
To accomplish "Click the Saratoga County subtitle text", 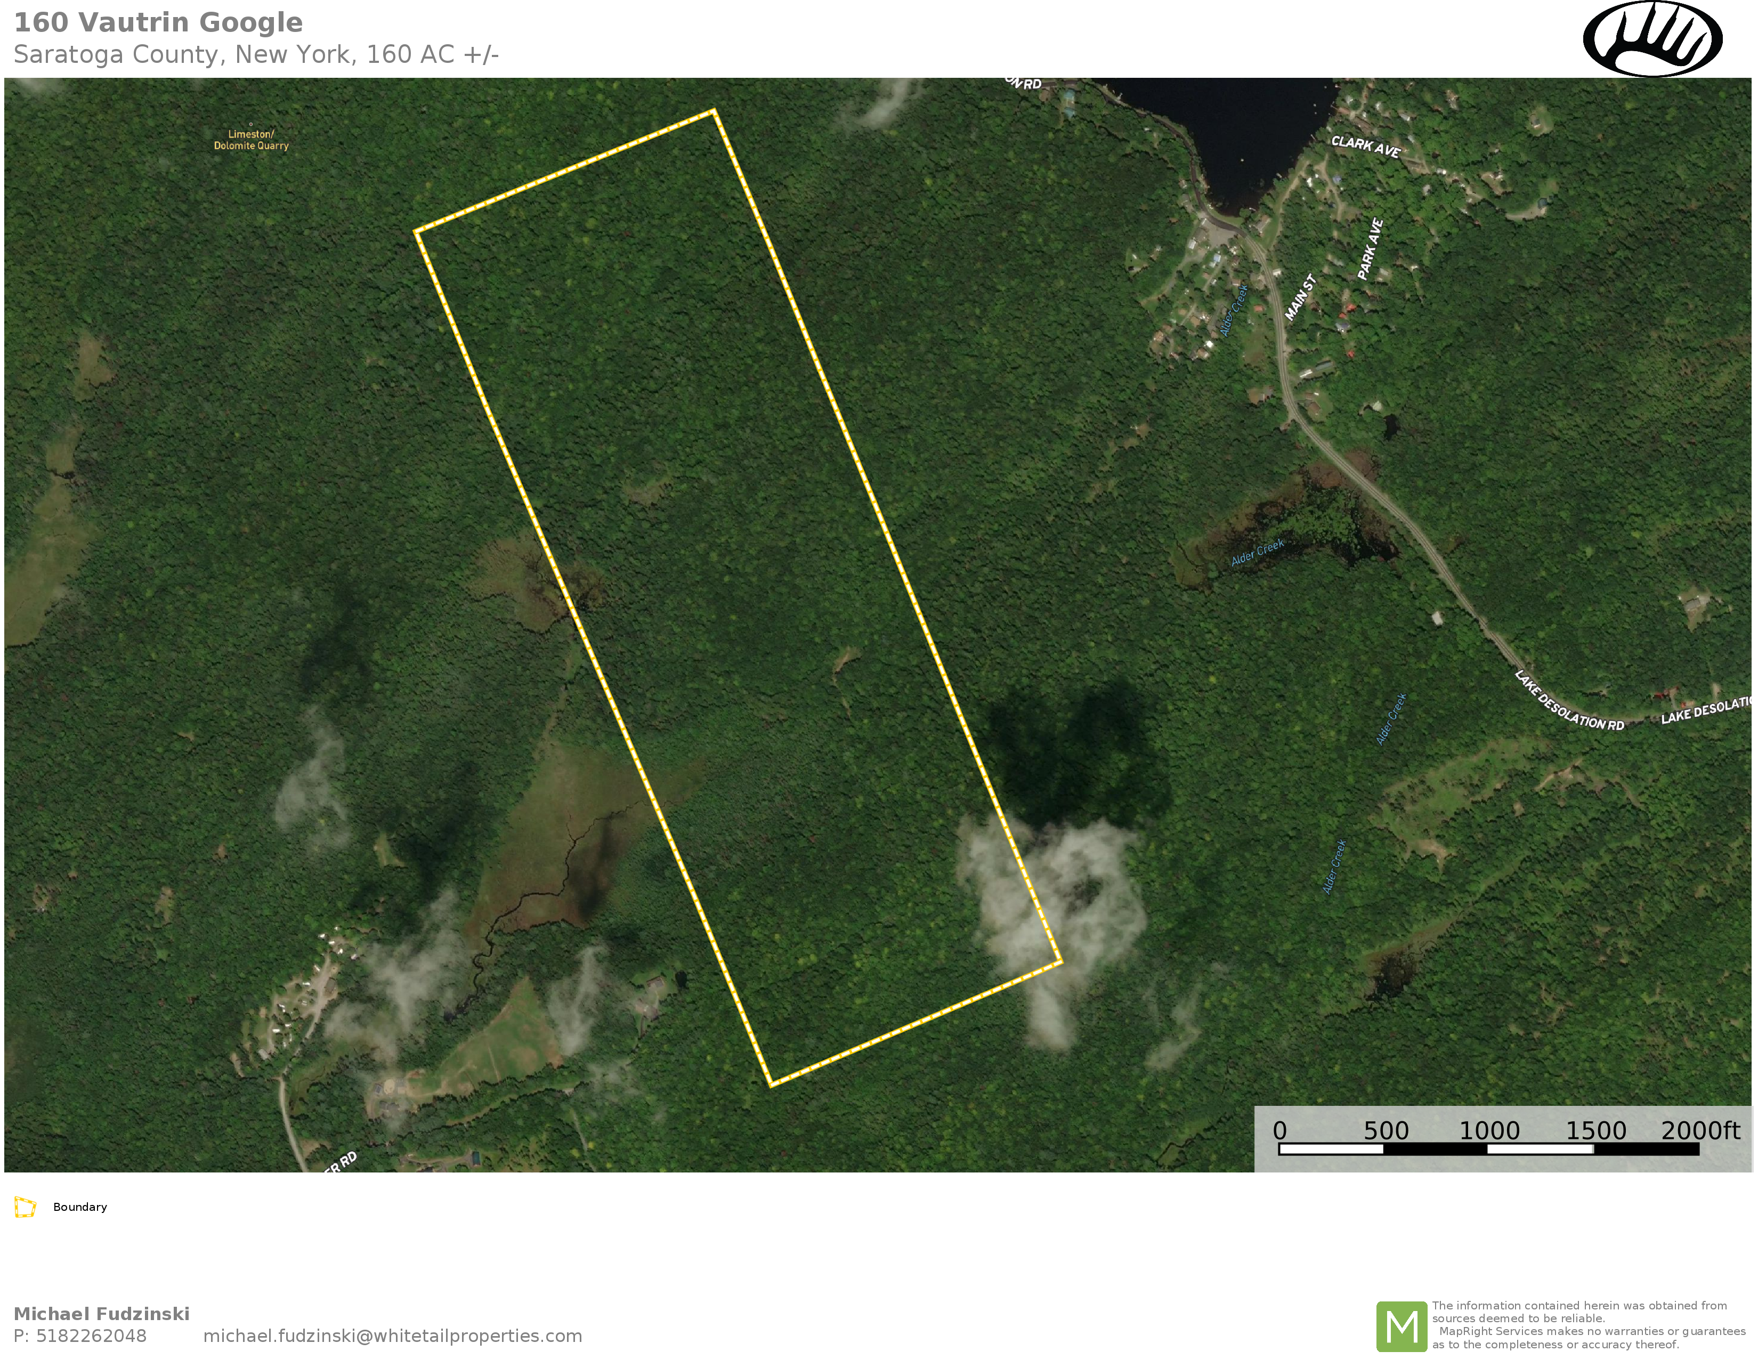I will click(x=256, y=55).
